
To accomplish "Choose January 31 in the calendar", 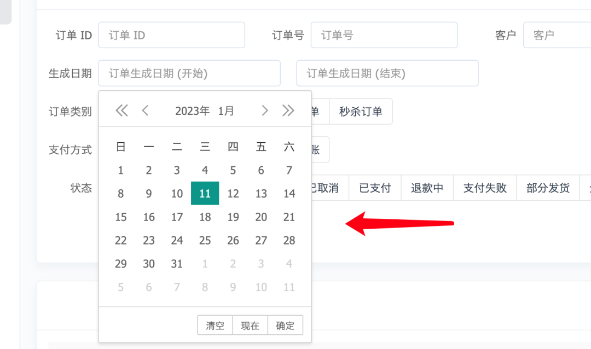I will [x=177, y=264].
